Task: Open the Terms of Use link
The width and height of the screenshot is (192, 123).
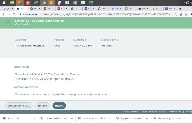Action: tap(175, 112)
